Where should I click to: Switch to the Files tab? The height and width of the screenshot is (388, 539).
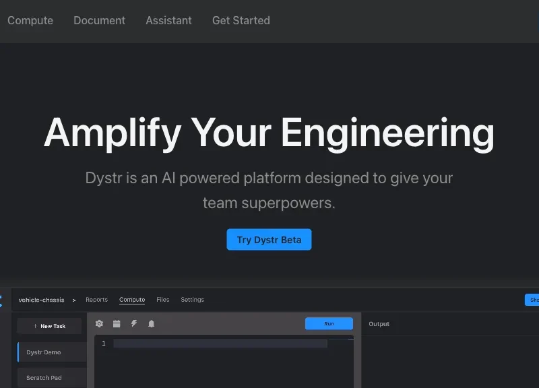(162, 300)
